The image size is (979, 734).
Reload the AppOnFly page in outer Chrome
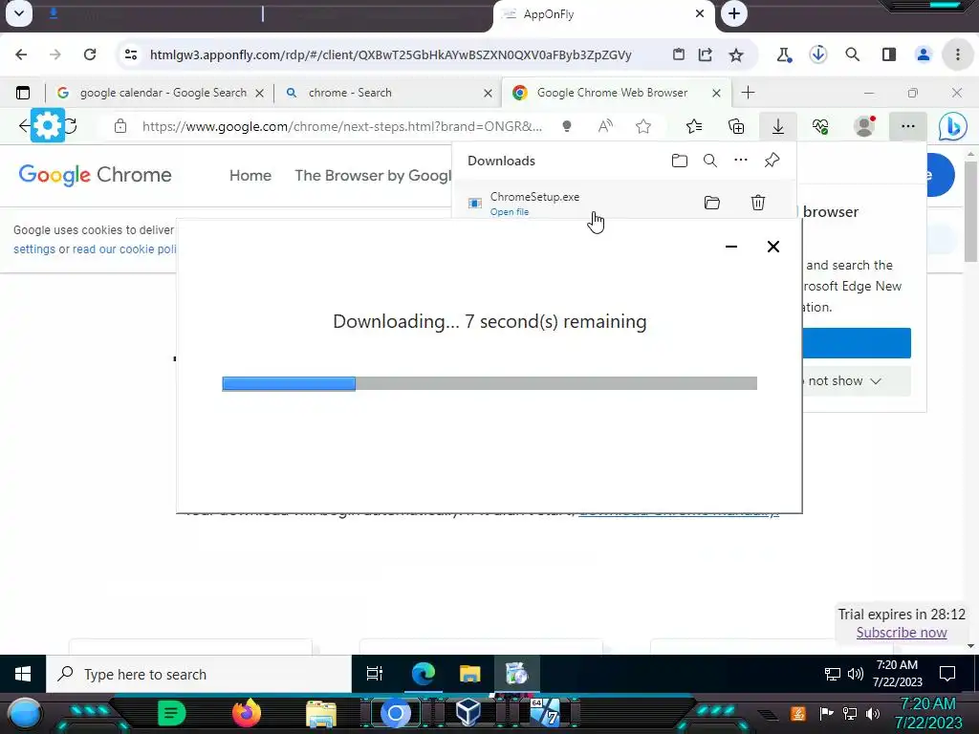tap(90, 54)
